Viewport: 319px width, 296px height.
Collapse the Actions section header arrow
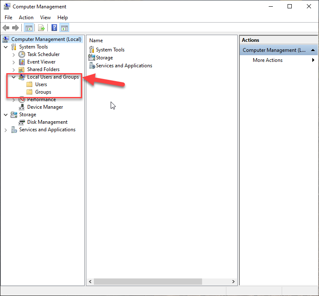[314, 50]
